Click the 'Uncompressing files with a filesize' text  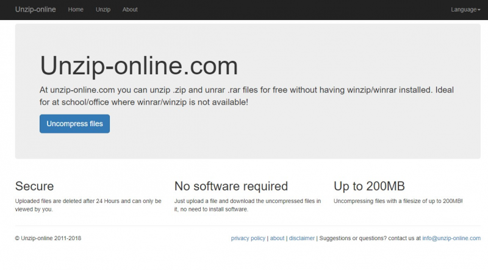(398, 201)
